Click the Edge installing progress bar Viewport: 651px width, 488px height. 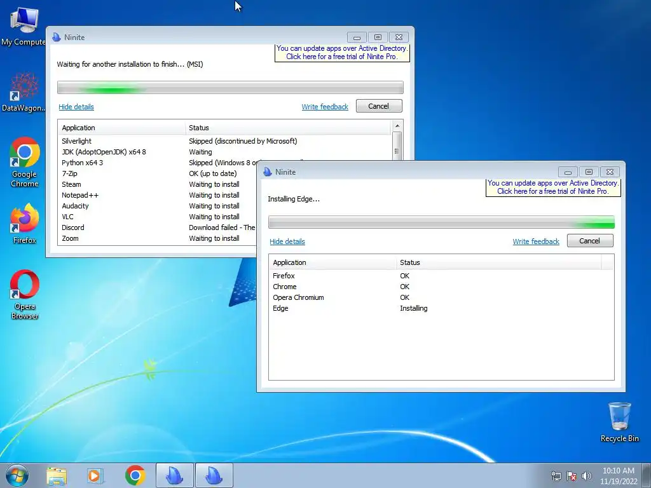click(441, 222)
